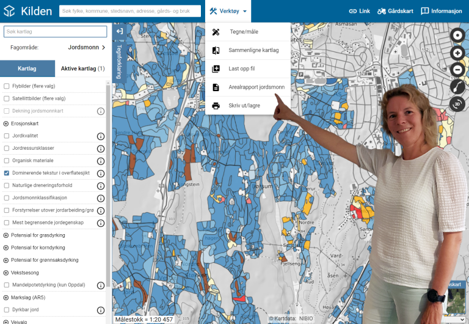Zoom in on the map
Viewport: 469px width, 324px height.
point(457,53)
